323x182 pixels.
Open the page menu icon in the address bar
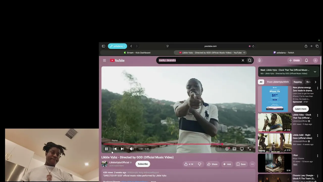167,46
